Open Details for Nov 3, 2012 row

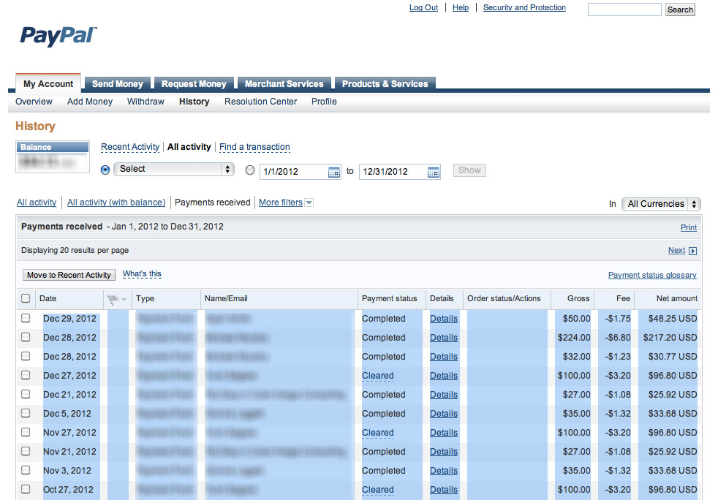coord(444,471)
